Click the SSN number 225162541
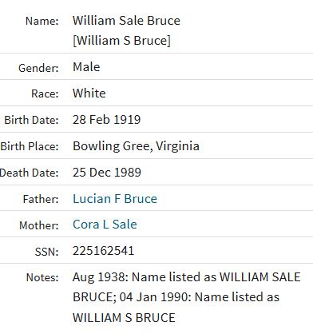The image size is (313, 334). tap(104, 251)
